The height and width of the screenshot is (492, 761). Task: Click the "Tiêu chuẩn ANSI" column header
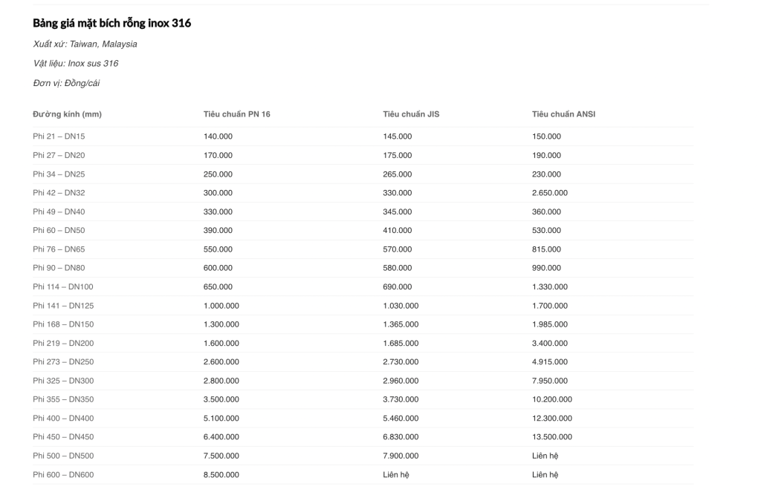click(x=563, y=114)
